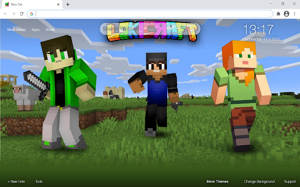Open the Todo list
Viewport: 300px width, 187px height.
click(x=39, y=181)
